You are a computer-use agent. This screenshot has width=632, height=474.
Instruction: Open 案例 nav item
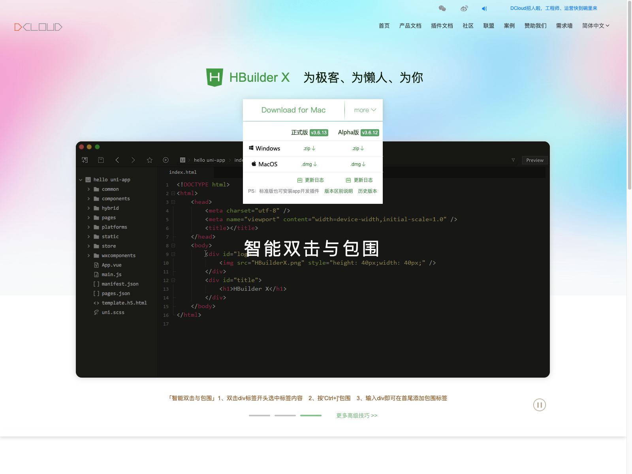(510, 26)
